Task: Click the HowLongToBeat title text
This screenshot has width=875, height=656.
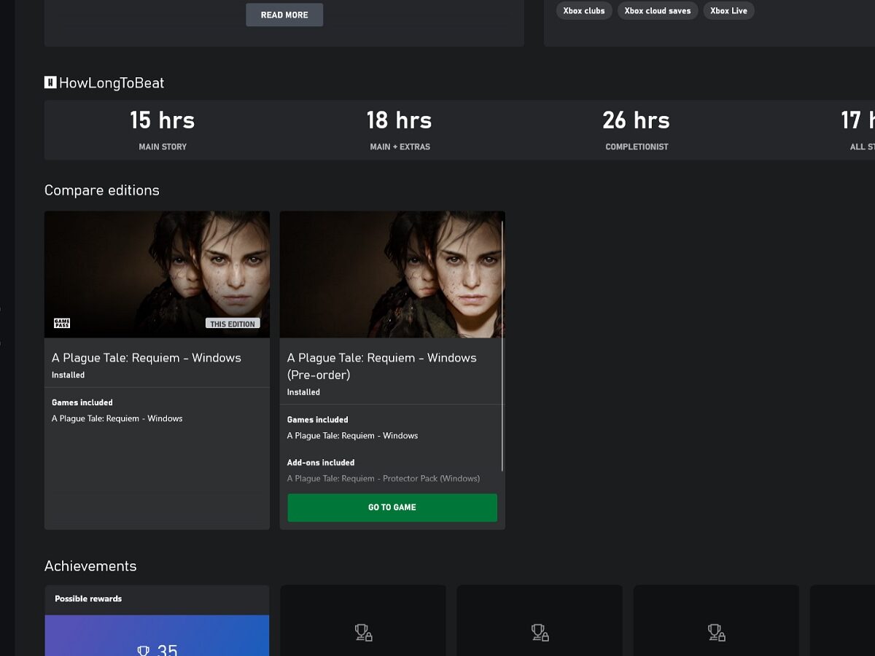Action: [x=112, y=82]
